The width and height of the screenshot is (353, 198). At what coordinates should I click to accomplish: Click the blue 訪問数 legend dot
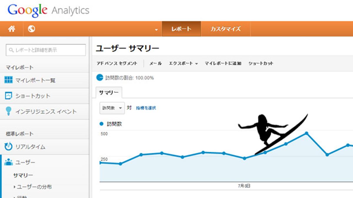coord(102,124)
